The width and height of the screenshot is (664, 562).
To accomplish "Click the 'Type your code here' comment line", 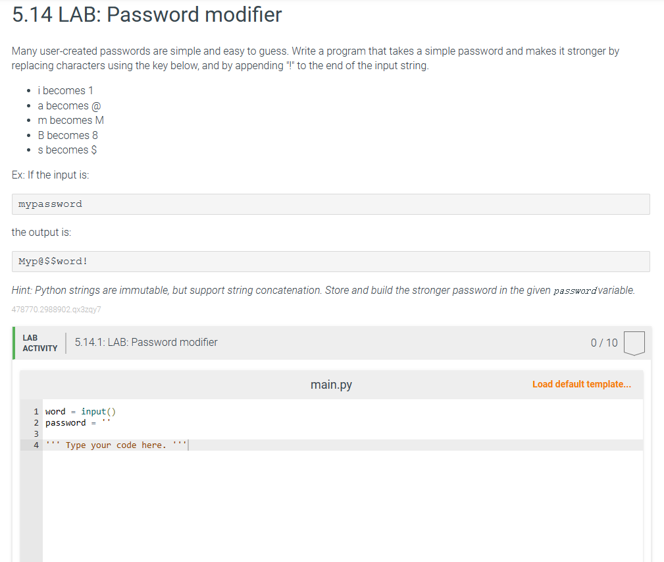I will pyautogui.click(x=116, y=445).
